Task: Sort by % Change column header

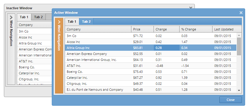Action: tap(196, 29)
